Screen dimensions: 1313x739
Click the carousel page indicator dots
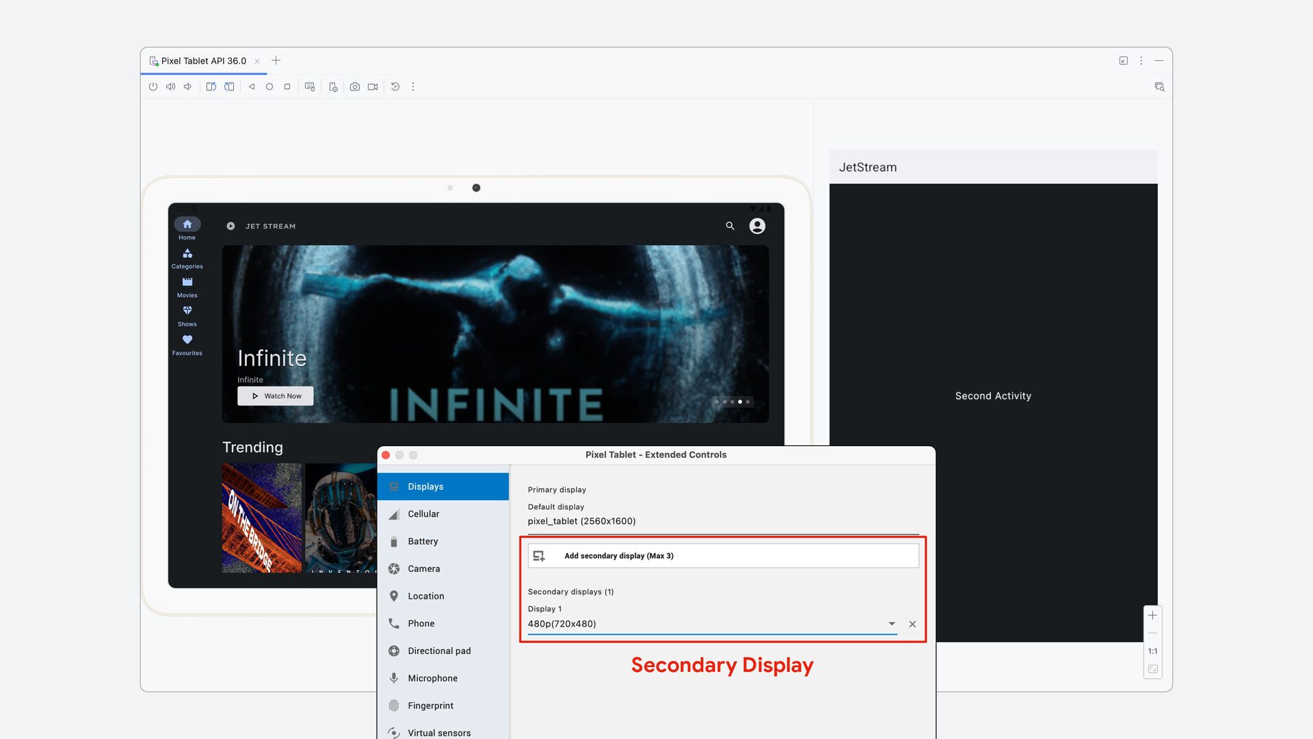732,402
